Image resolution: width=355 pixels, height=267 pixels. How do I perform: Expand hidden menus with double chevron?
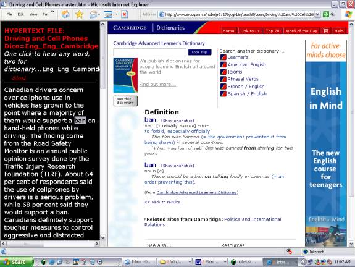[x=52, y=11]
